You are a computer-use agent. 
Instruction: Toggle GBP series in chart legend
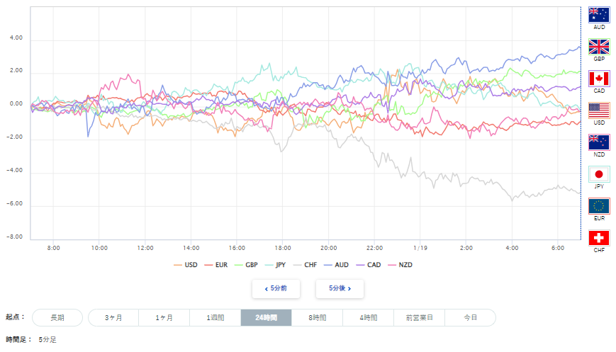pos(246,265)
